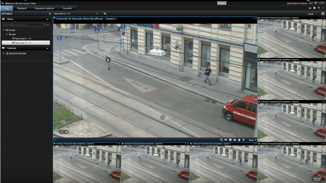This screenshot has height=183, width=326.
Task: Switch to the Live tab
Action: (x=7, y=8)
